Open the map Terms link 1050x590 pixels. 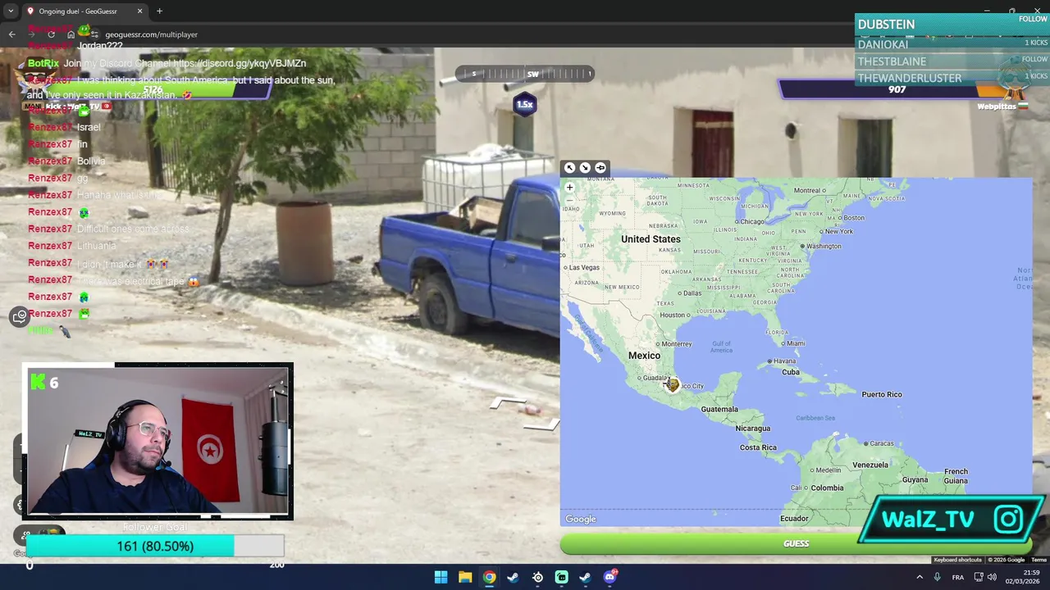tap(1039, 560)
